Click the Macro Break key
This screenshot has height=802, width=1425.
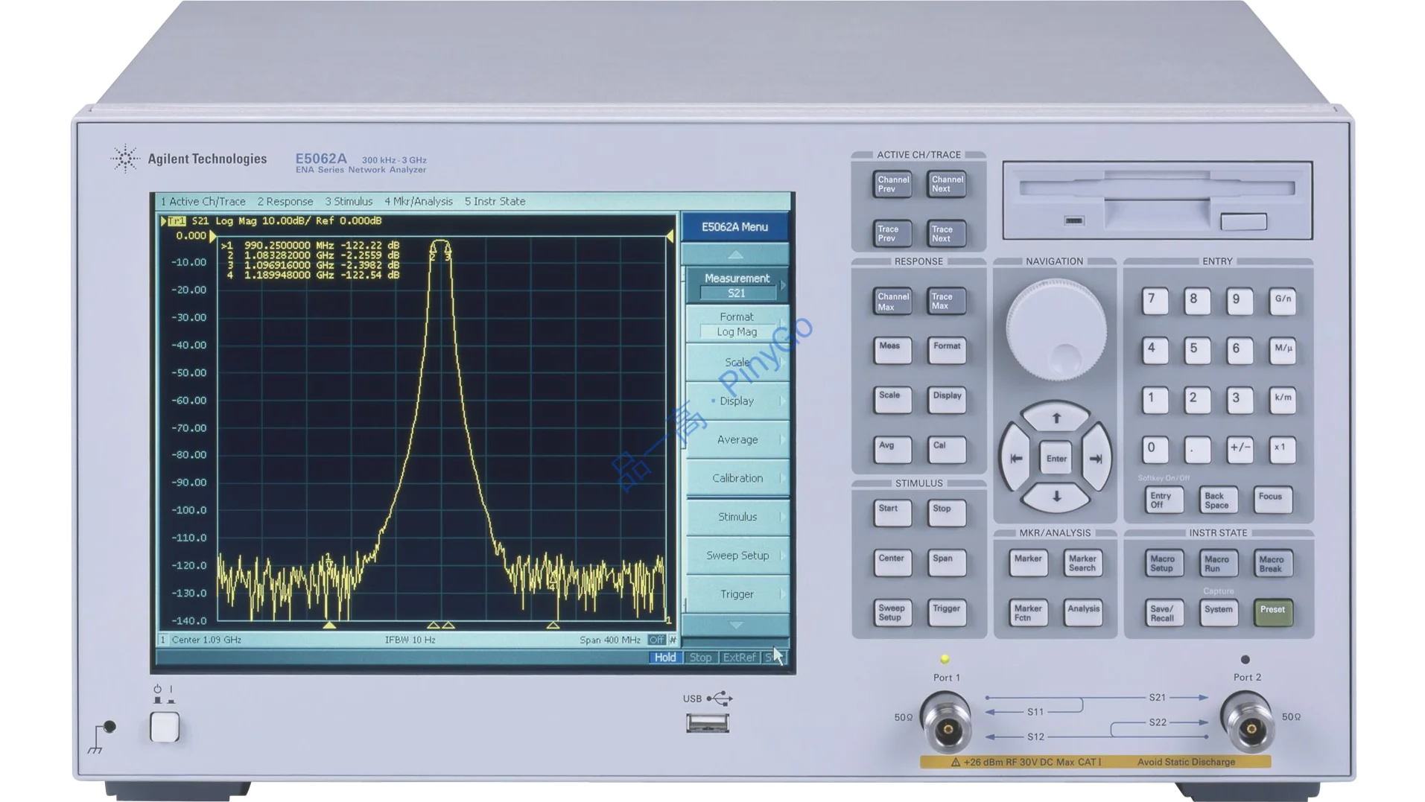pyautogui.click(x=1273, y=563)
